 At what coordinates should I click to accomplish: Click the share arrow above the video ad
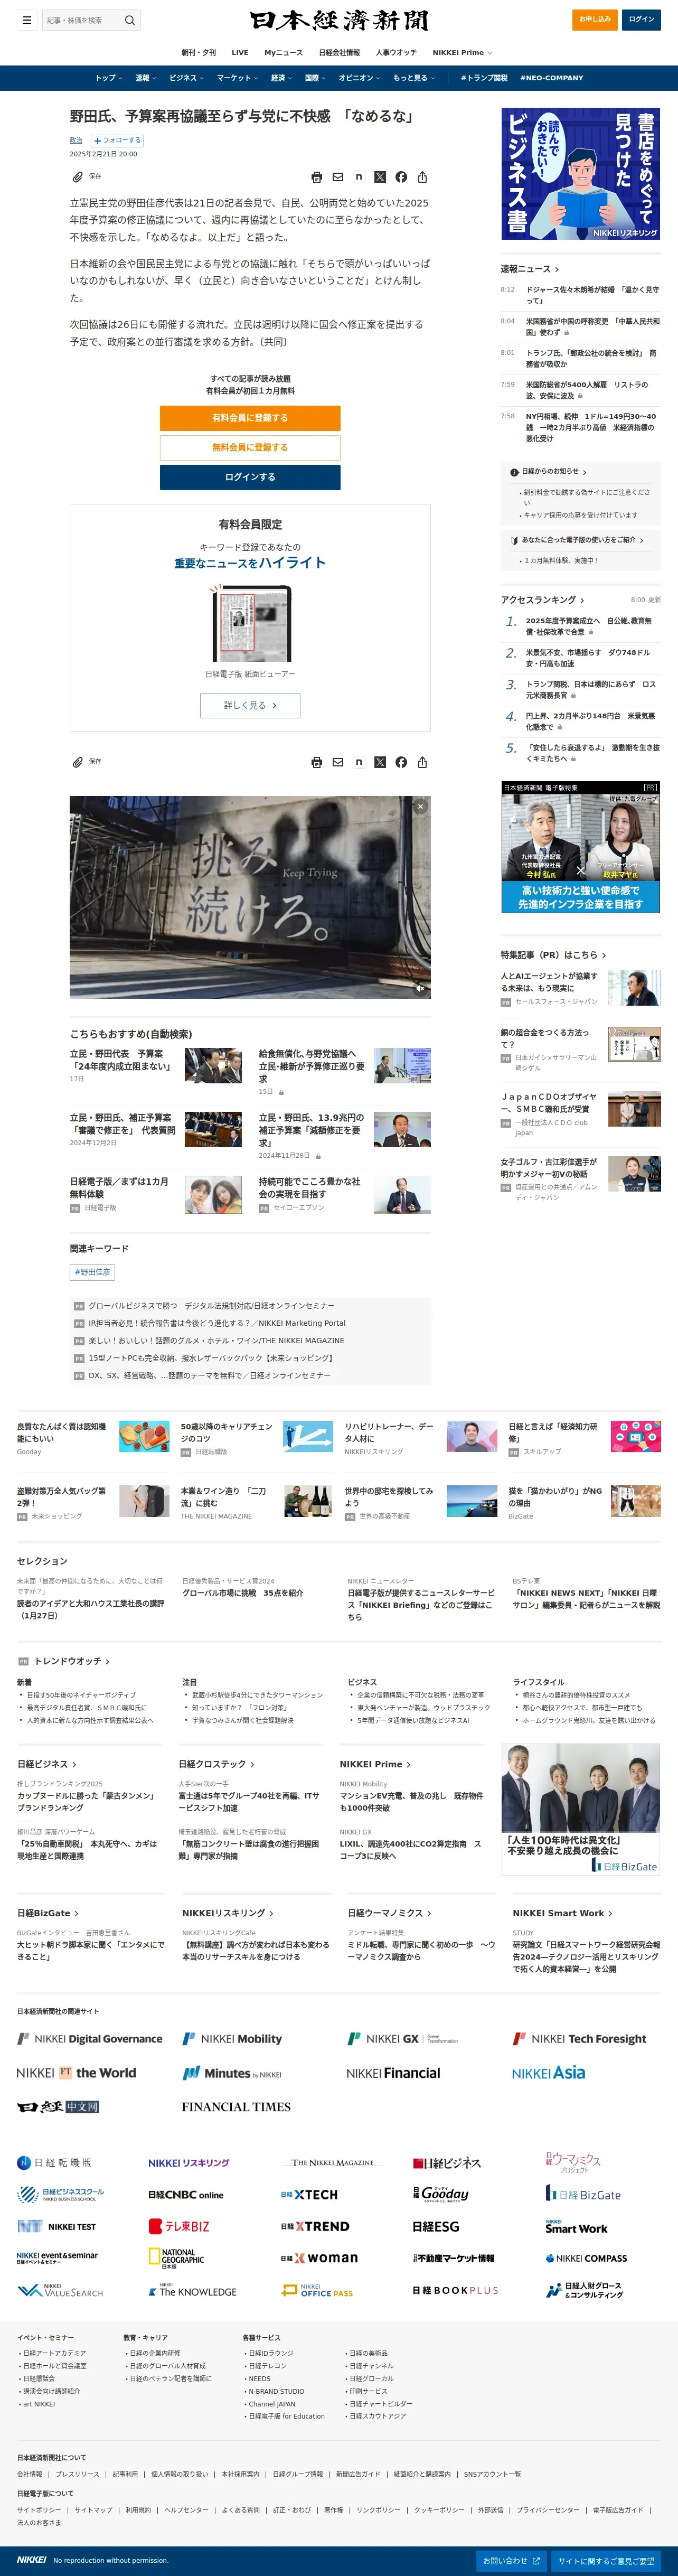[x=422, y=762]
